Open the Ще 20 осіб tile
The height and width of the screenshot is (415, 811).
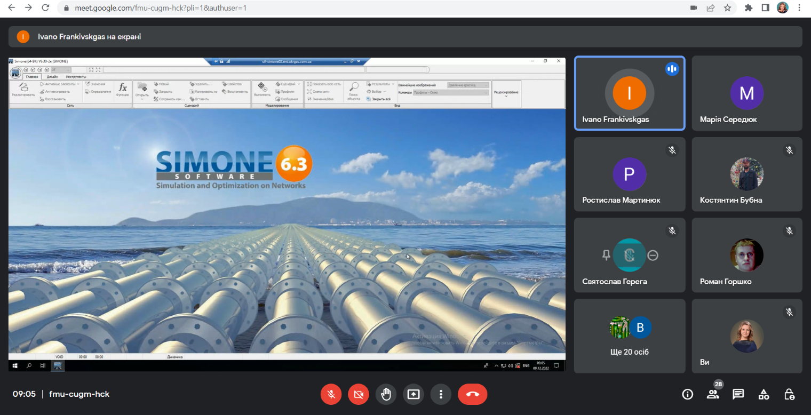coord(630,336)
